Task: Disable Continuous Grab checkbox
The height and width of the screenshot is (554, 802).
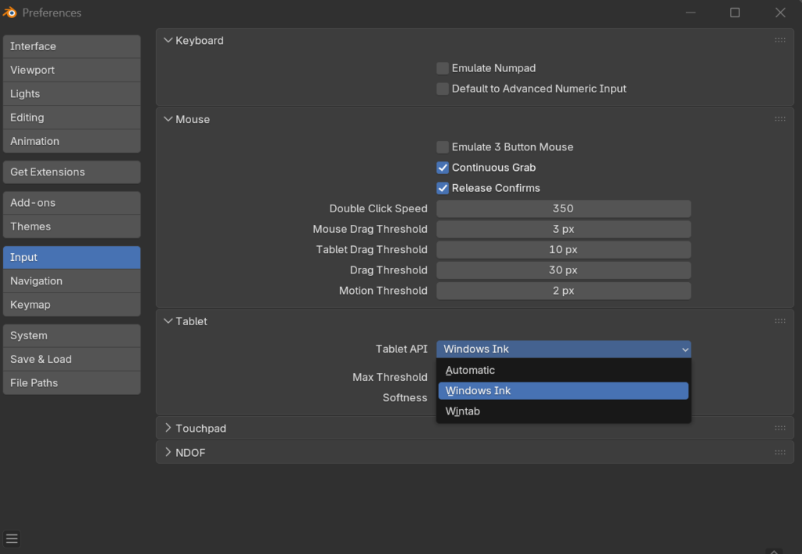Action: (x=443, y=168)
